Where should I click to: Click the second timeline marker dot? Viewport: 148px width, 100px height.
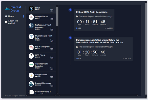click(70, 38)
